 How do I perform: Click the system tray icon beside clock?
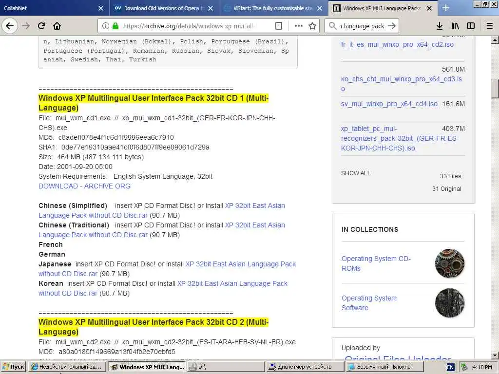click(464, 367)
